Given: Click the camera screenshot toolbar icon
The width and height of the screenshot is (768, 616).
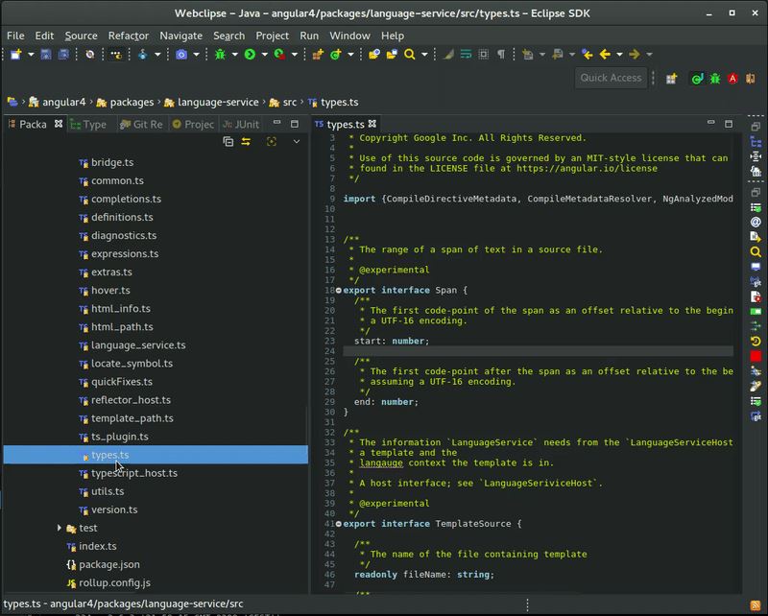Looking at the screenshot, I should [181, 55].
